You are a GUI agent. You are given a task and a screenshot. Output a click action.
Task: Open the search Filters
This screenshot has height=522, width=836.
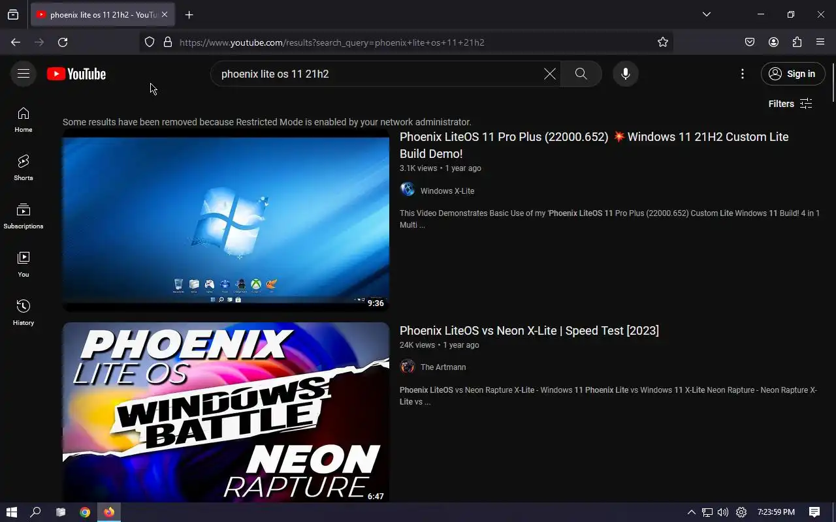(790, 104)
